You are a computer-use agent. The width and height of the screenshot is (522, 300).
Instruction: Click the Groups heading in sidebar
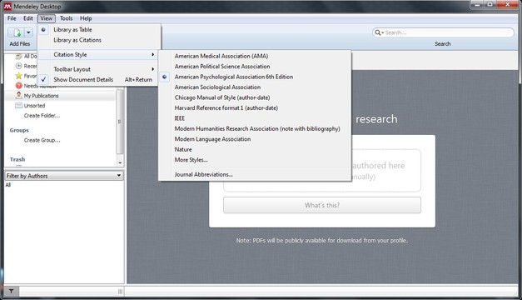pos(19,130)
